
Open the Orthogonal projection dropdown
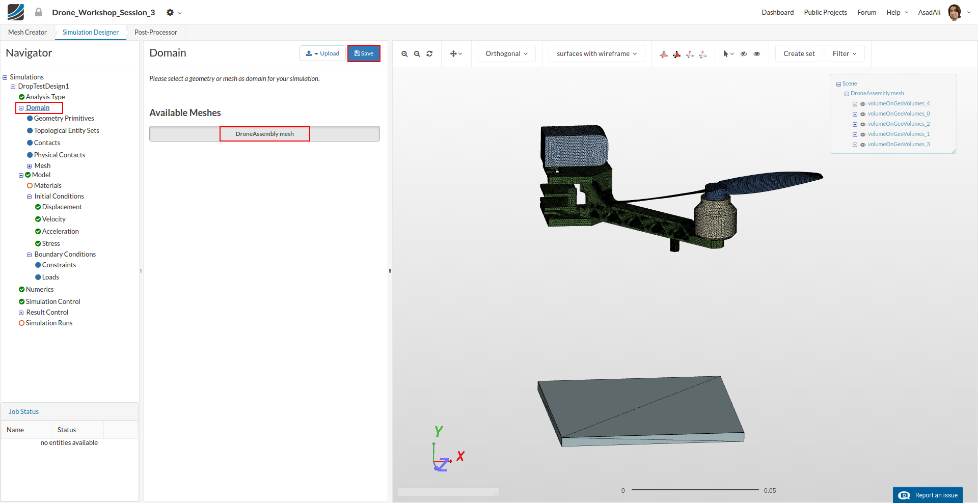coord(506,53)
